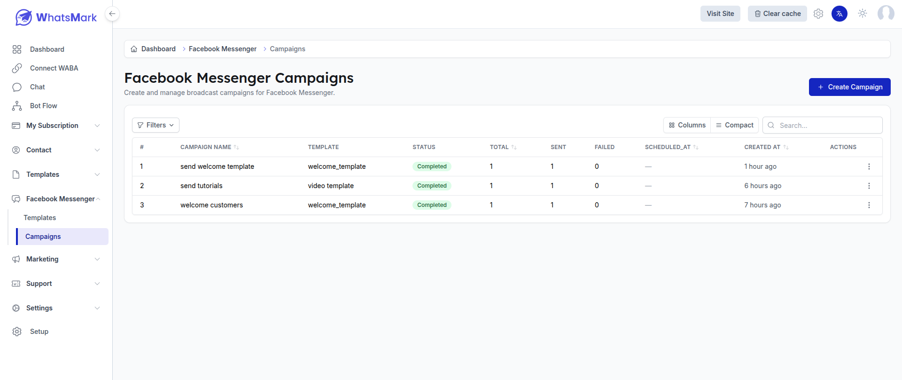Screen dimensions: 902x380
Task: Focus the Search input field
Action: 823,125
